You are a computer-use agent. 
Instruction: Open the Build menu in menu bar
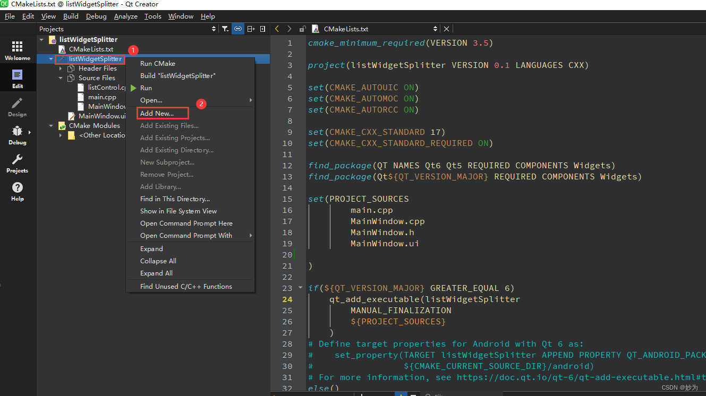pos(71,16)
